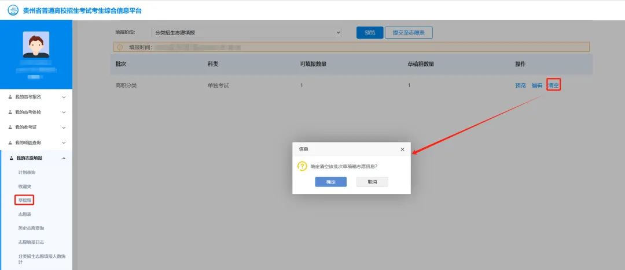The height and width of the screenshot is (270, 625).
Task: Confirm with the 确定 button
Action: click(330, 182)
